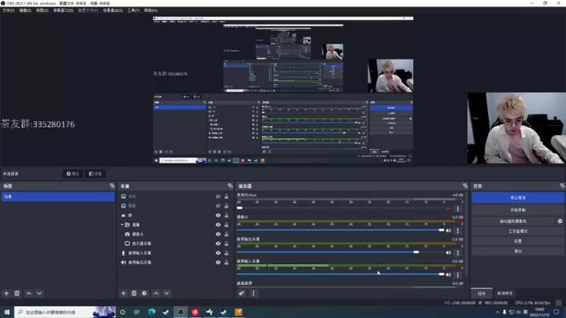Open the 场景集合(S) menu
Image resolution: width=566 pixels, height=318 pixels.
coord(112,11)
